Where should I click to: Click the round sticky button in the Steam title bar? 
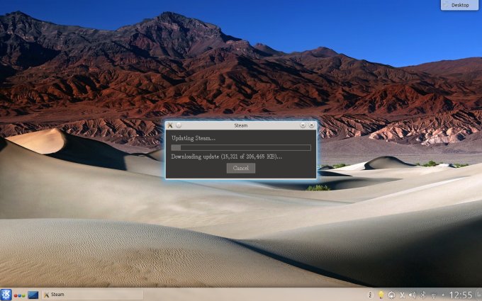point(179,125)
